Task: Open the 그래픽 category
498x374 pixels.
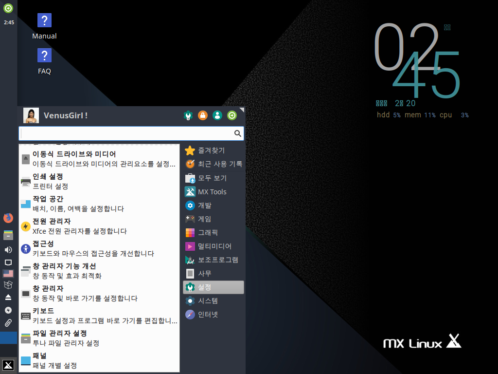Action: 213,233
